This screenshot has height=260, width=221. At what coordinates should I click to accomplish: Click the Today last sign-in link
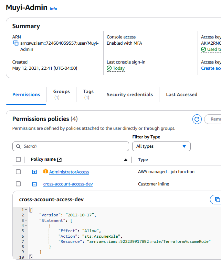tap(119, 68)
